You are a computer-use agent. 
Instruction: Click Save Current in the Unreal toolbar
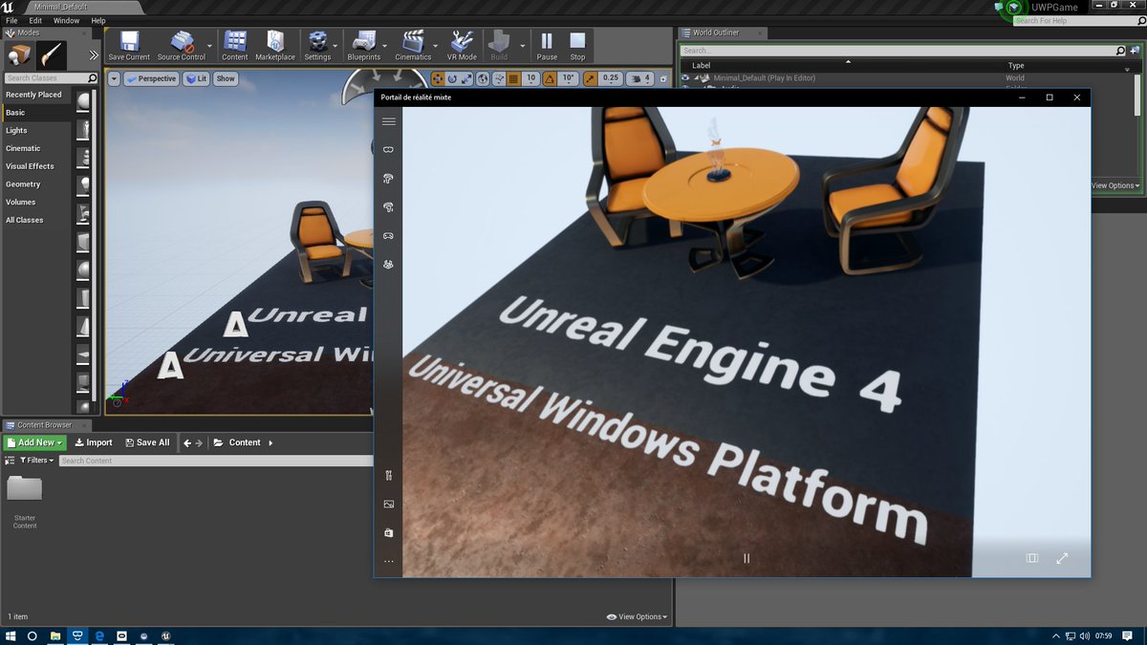[x=129, y=46]
